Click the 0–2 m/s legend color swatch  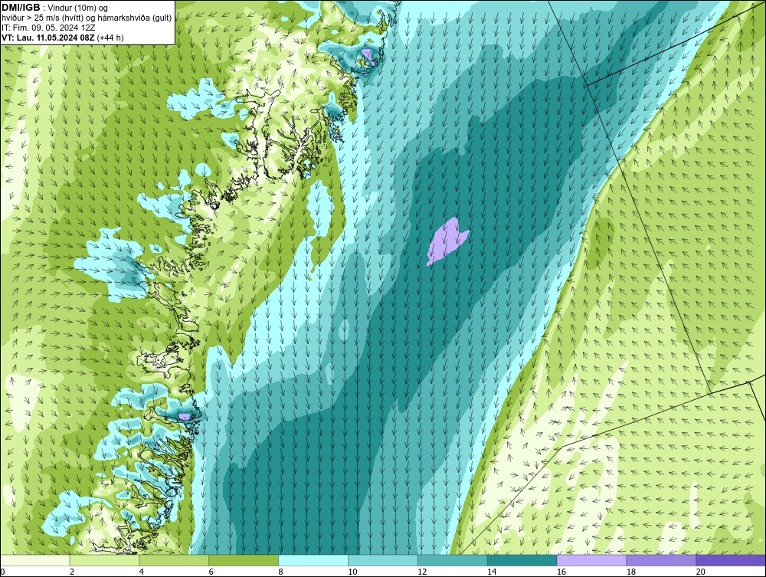35,560
